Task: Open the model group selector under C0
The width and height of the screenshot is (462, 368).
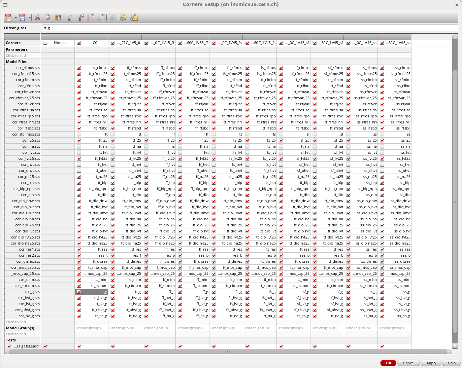Action: [x=91, y=328]
